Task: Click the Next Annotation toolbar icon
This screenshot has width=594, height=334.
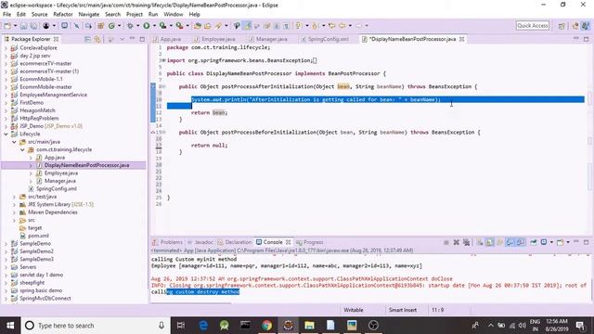Action: [x=299, y=26]
